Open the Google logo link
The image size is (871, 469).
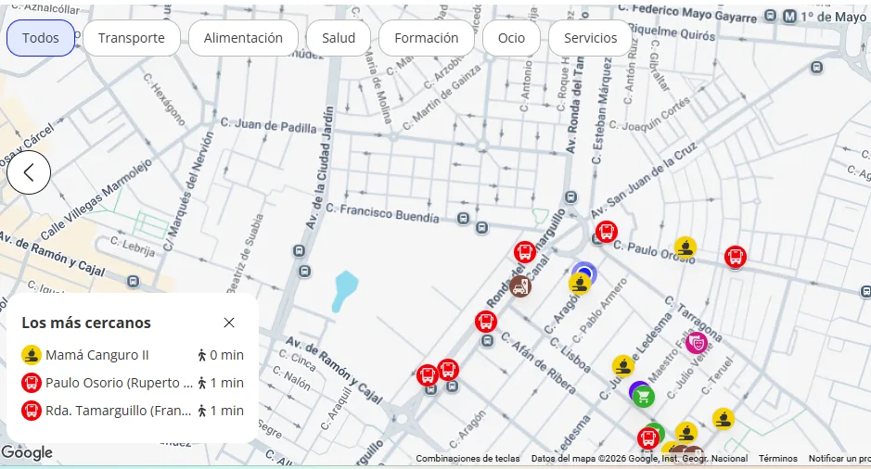[27, 452]
